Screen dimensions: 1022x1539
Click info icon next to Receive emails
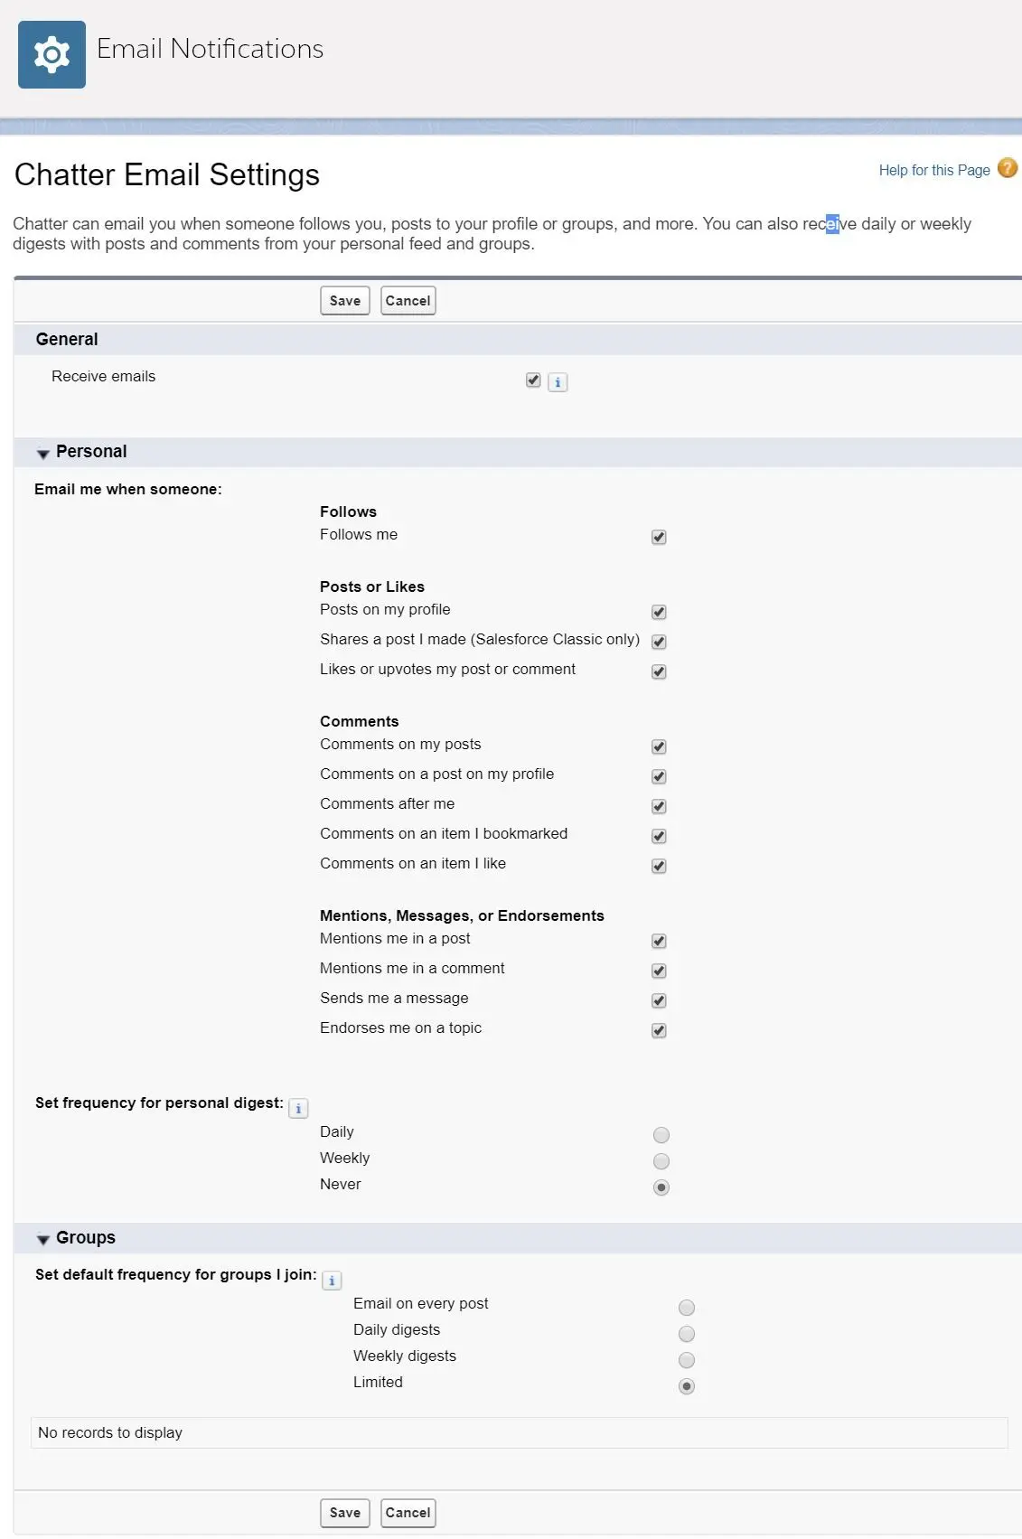pos(558,382)
